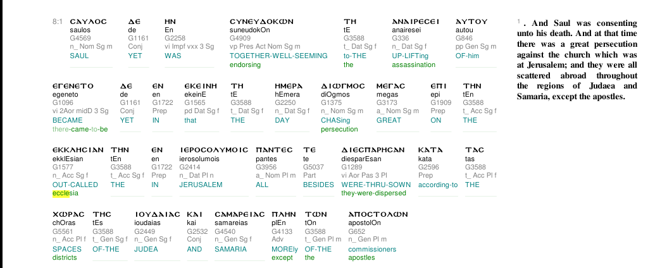Select the Greek word CYNEYΔOKωN
Image resolution: width=667 pixels, height=268 pixels.
[x=261, y=21]
